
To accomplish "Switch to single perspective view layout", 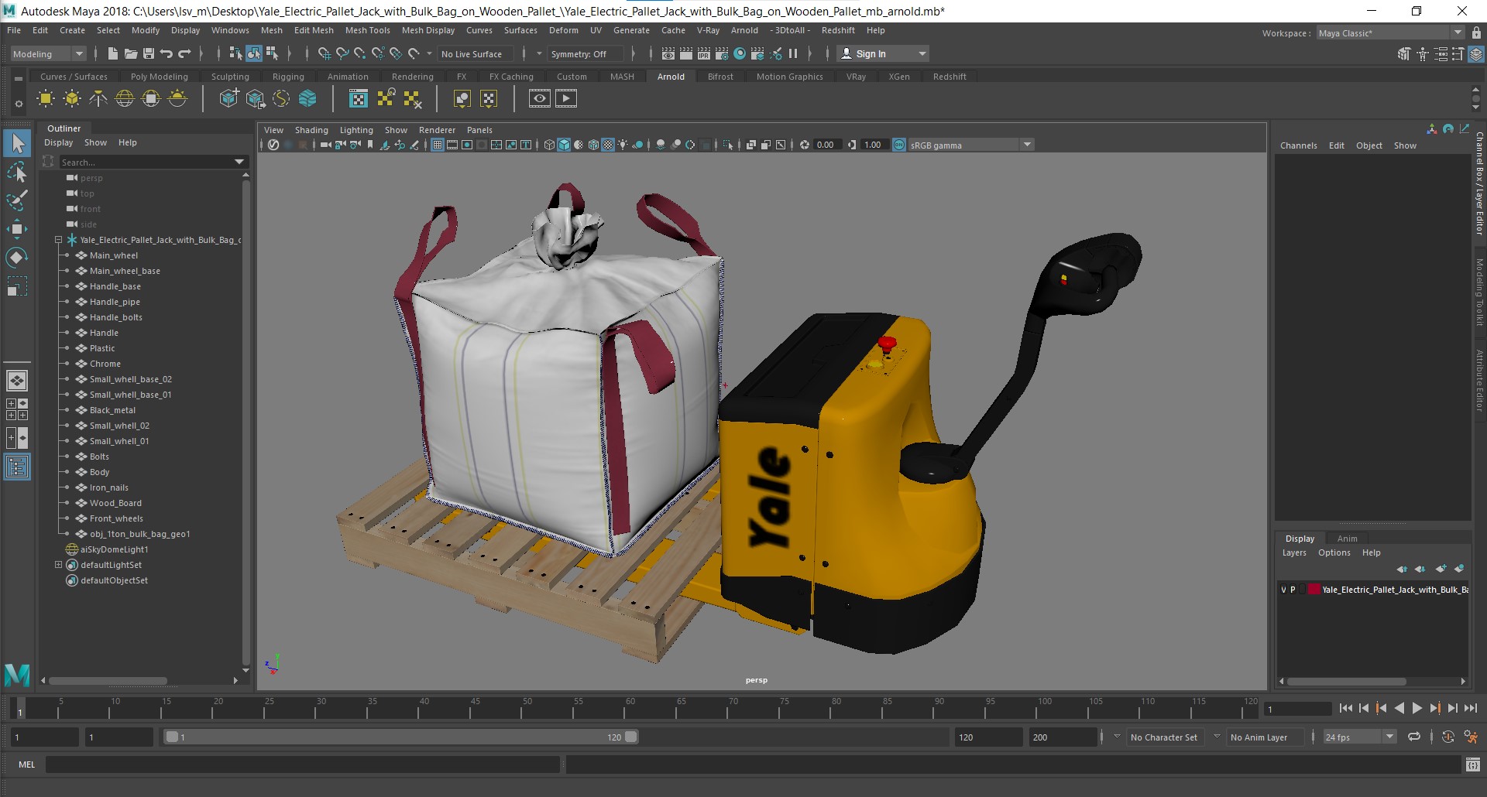I will 17,381.
